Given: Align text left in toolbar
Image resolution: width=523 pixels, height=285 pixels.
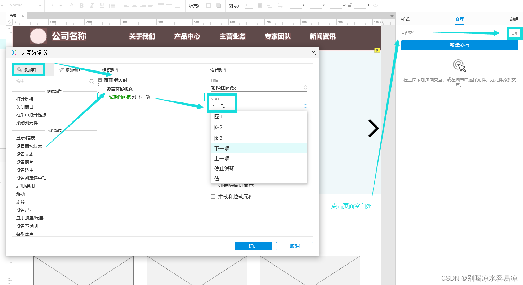Looking at the screenshot, I should click(x=126, y=5).
